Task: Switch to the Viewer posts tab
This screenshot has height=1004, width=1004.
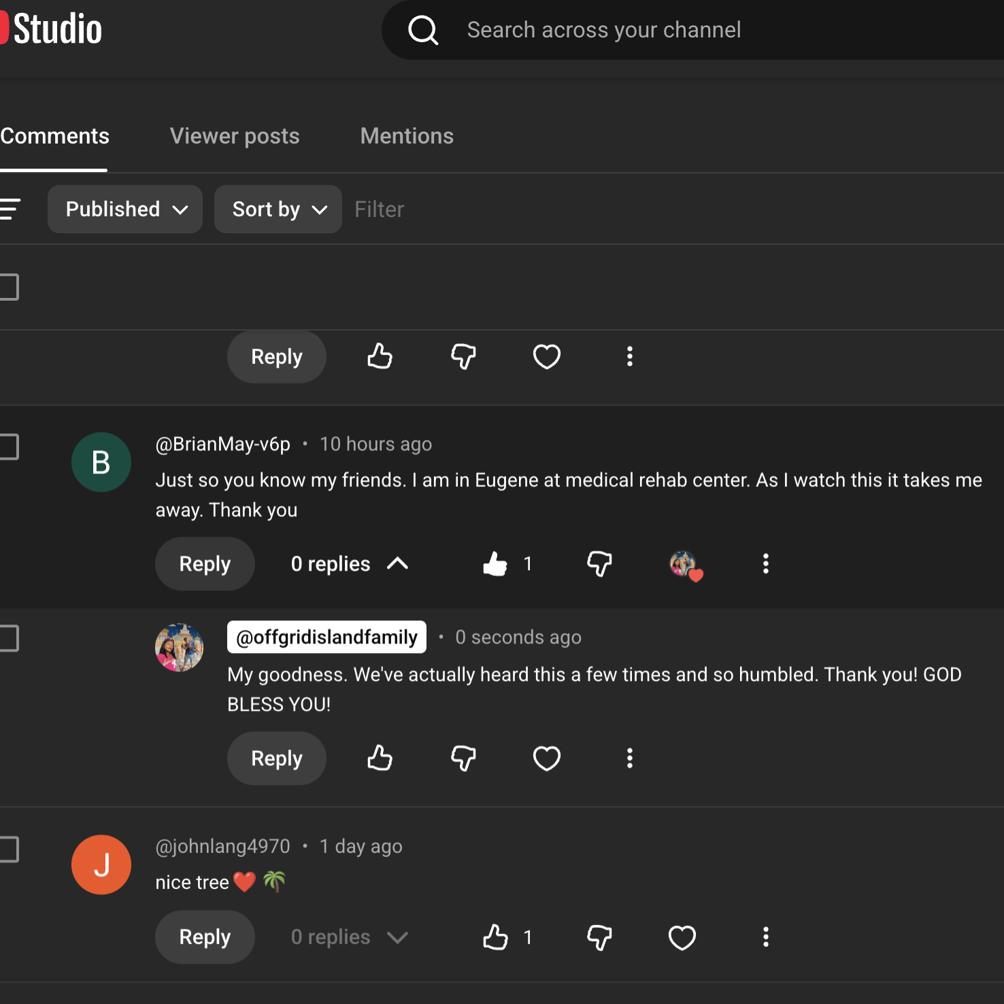Action: pyautogui.click(x=235, y=136)
